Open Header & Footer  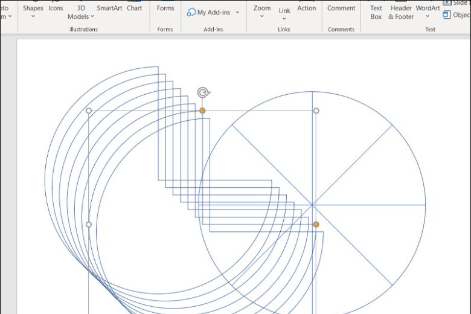pyautogui.click(x=401, y=12)
